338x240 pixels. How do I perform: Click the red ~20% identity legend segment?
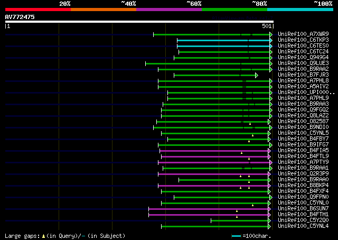37,9
